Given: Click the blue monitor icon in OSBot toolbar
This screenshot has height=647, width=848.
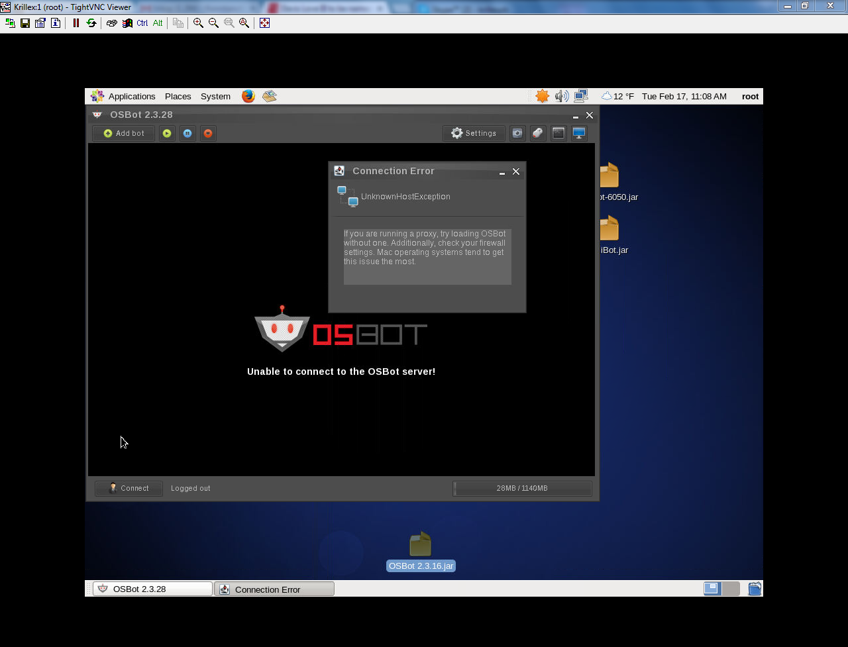Looking at the screenshot, I should [579, 133].
